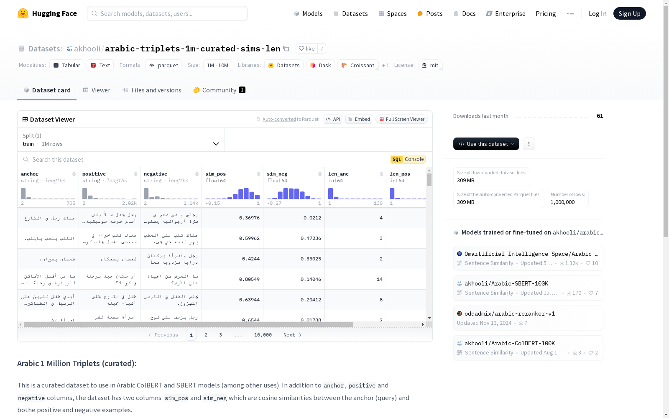Viewport: 669px width, 418px height.
Task: Filter by Text modality tag
Action: click(100, 65)
